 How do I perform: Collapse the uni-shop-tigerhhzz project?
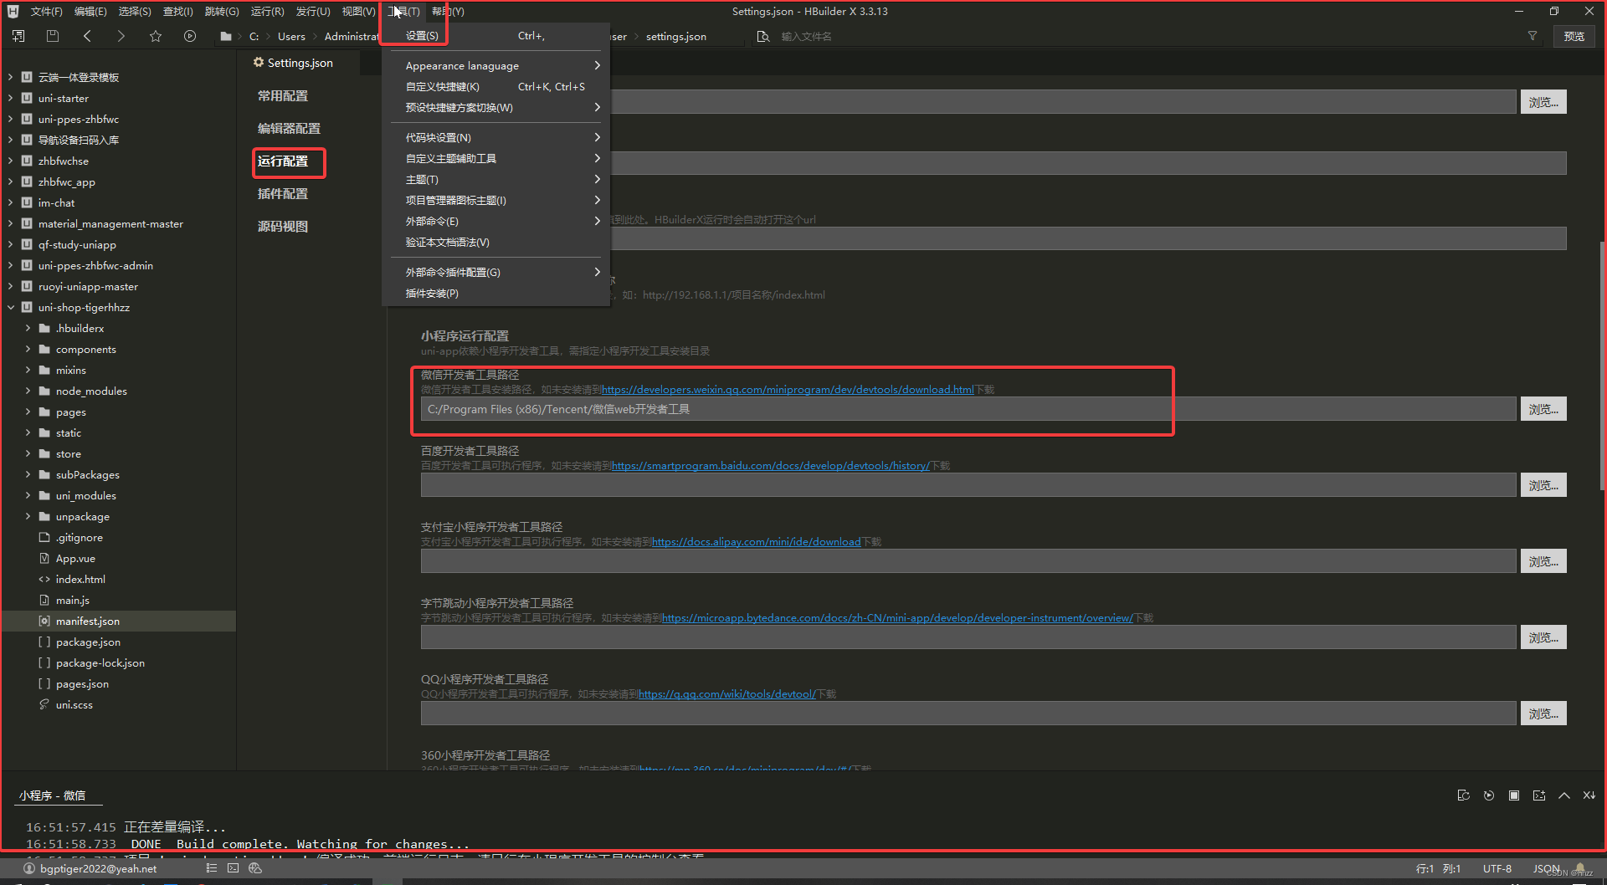pos(10,307)
